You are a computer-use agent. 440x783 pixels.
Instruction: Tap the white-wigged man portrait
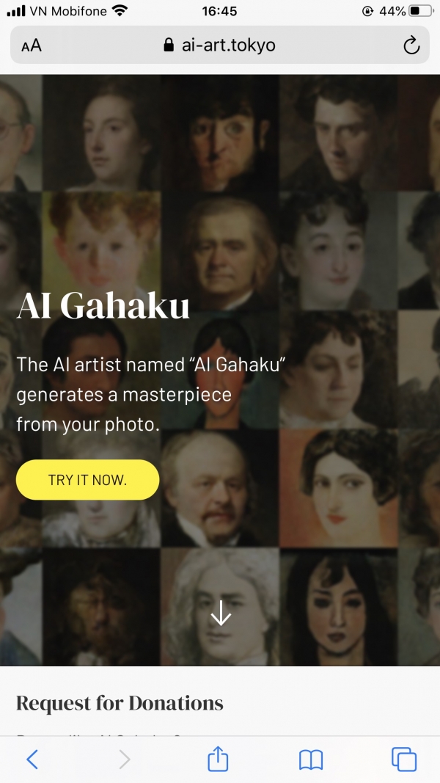(x=220, y=607)
